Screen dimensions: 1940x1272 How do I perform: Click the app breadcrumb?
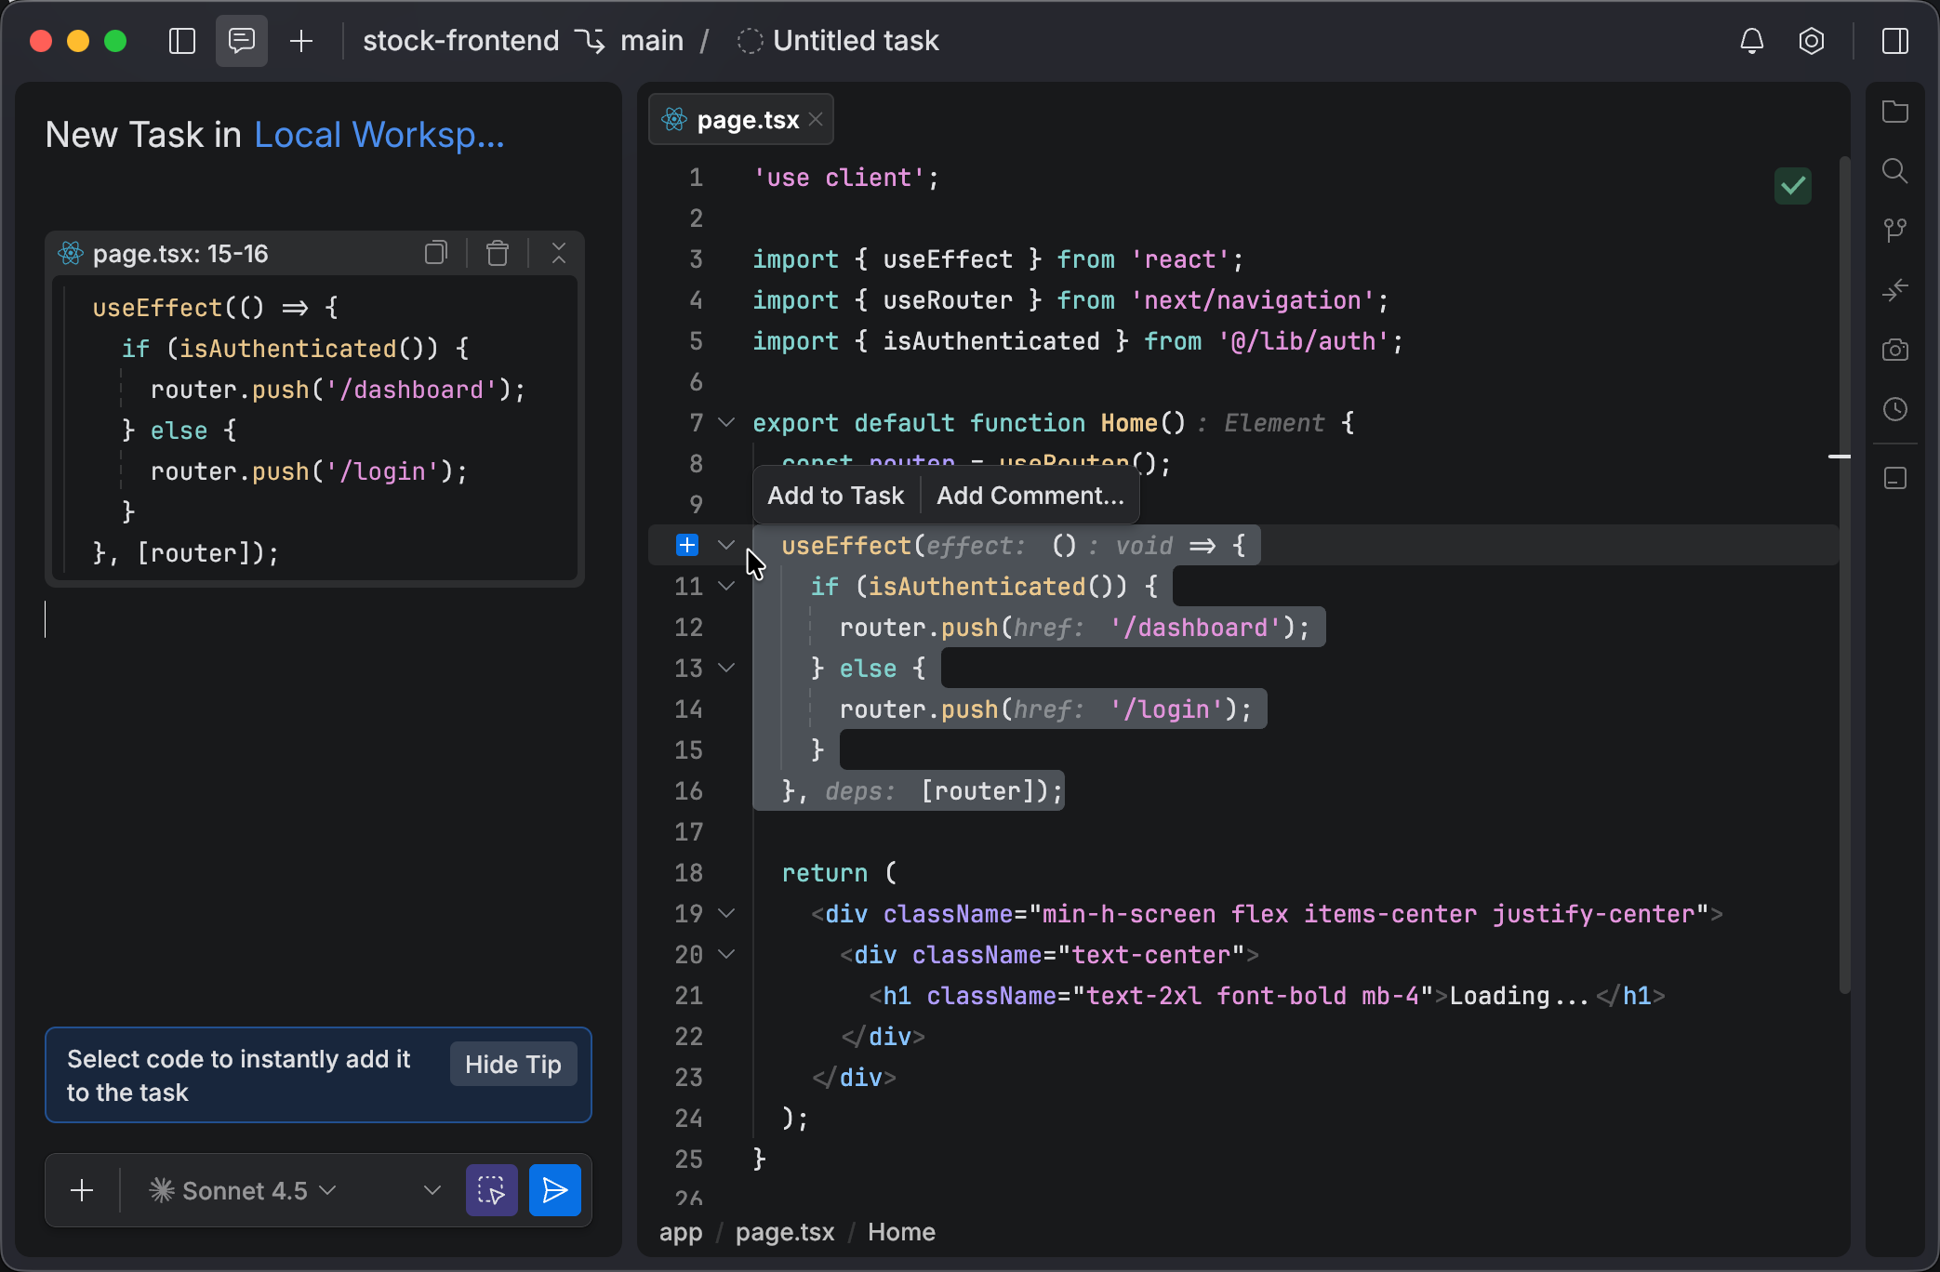pyautogui.click(x=681, y=1232)
